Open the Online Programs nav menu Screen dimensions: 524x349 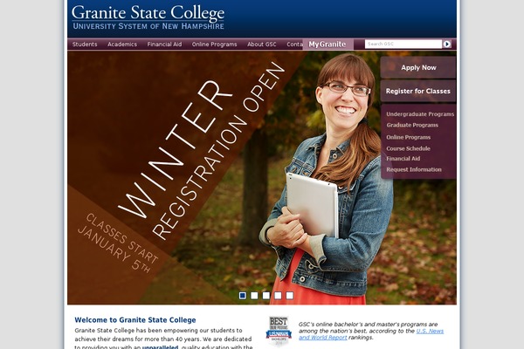pyautogui.click(x=214, y=44)
